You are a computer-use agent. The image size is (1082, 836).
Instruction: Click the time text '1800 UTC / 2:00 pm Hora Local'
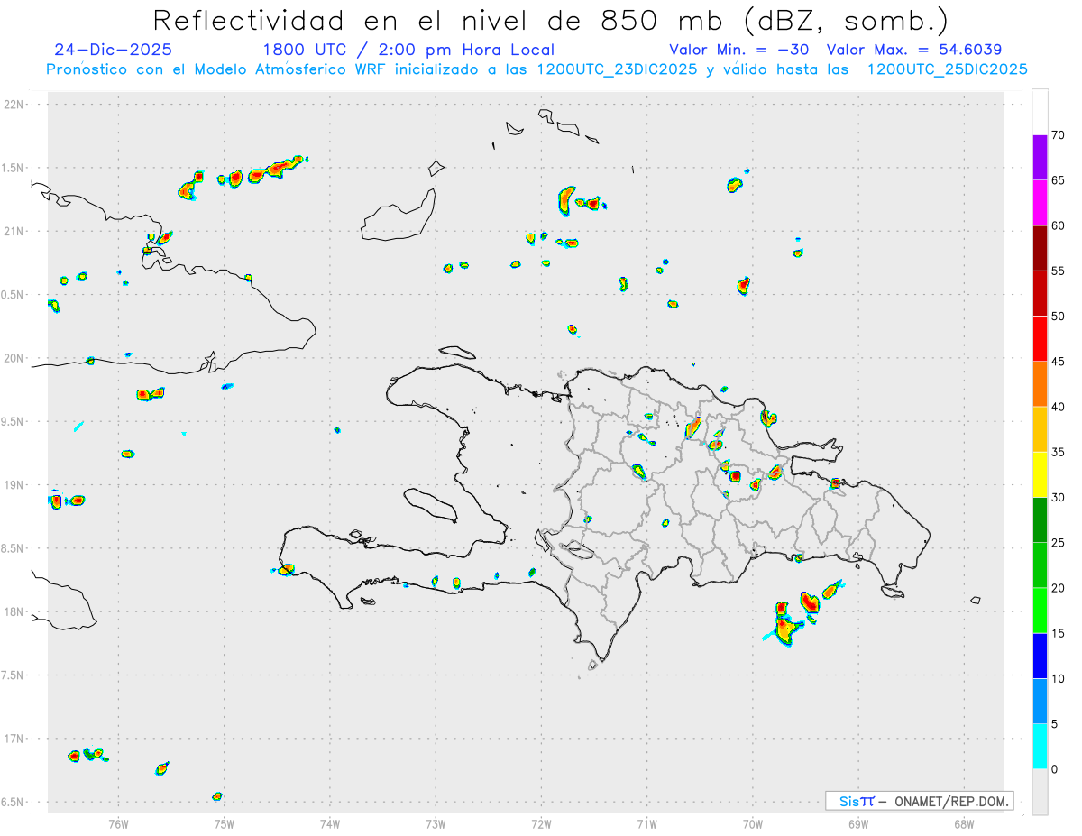coord(408,50)
